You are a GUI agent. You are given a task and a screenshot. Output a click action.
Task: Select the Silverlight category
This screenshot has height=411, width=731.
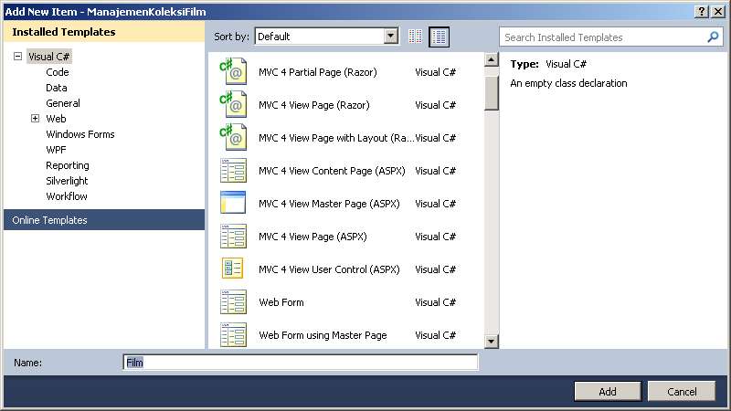67,181
